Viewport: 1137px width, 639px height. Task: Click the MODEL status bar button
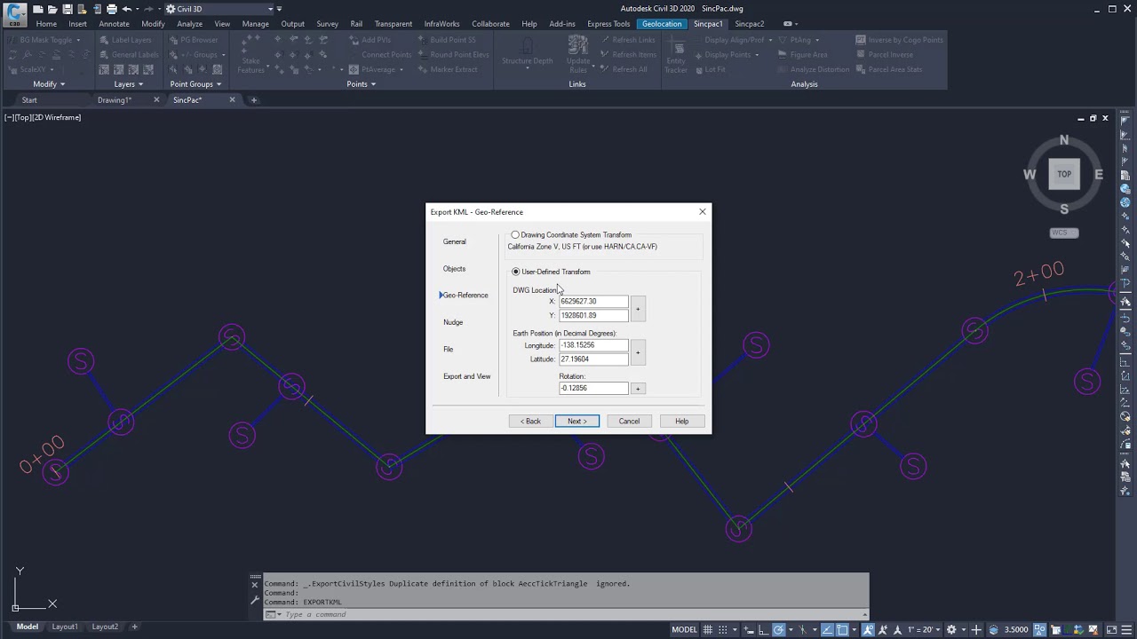click(684, 629)
